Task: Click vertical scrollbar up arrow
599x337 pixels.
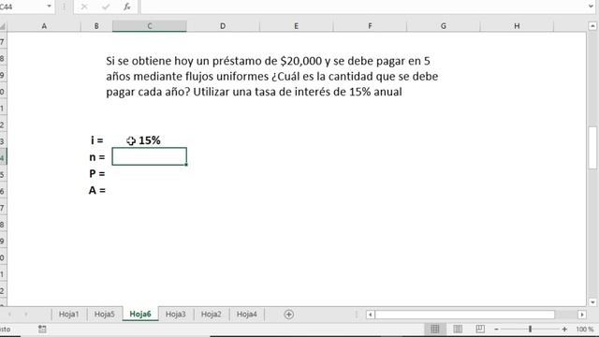Action: tap(592, 26)
